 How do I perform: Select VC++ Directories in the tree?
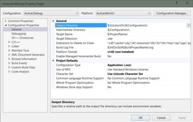tap(22, 38)
